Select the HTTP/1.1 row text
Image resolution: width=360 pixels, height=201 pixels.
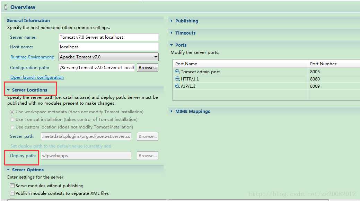click(x=190, y=79)
